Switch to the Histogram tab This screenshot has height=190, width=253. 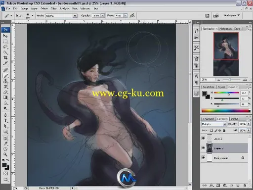(x=225, y=29)
